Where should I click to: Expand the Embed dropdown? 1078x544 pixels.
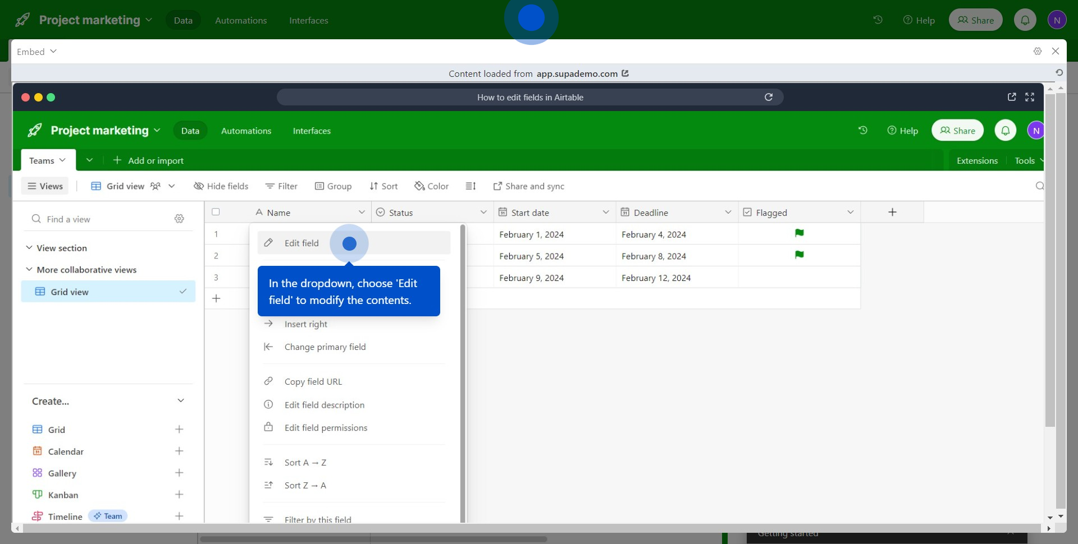37,52
